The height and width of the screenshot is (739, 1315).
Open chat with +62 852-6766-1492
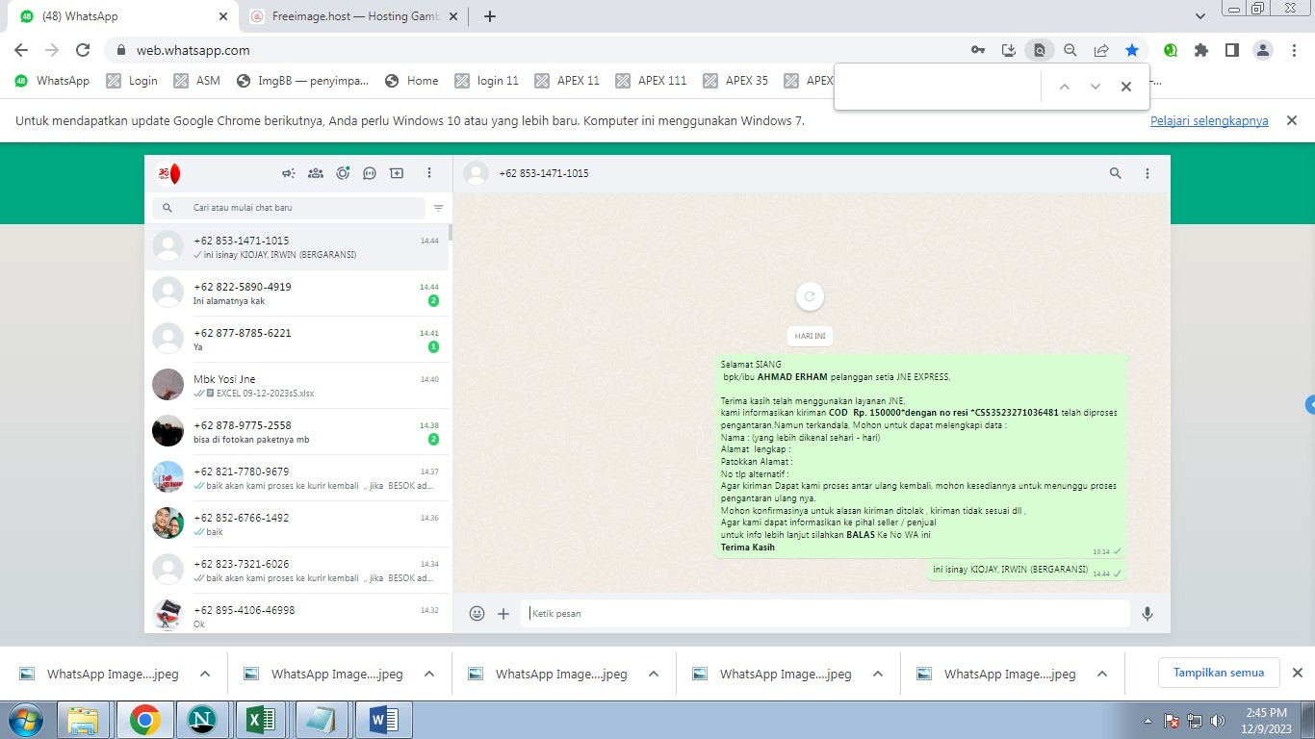pos(297,524)
